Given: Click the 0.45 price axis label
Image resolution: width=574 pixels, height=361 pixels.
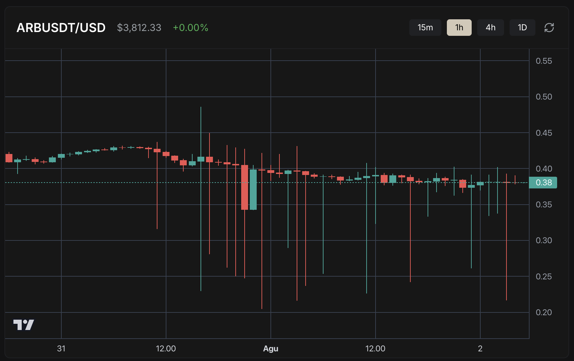Looking at the screenshot, I should (x=544, y=133).
